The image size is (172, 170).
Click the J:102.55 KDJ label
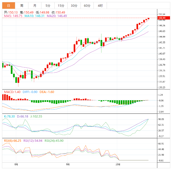[x=36, y=116]
